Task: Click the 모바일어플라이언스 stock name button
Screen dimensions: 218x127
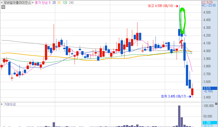Action: [x=17, y=3]
